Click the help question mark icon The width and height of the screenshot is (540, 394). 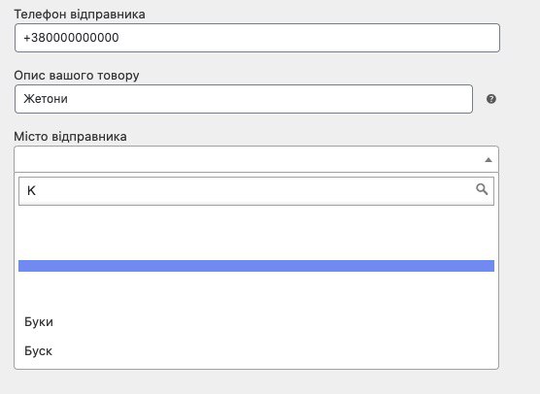click(491, 99)
